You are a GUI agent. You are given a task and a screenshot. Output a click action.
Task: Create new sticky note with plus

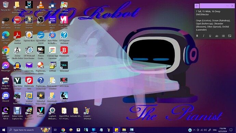pos(197,6)
